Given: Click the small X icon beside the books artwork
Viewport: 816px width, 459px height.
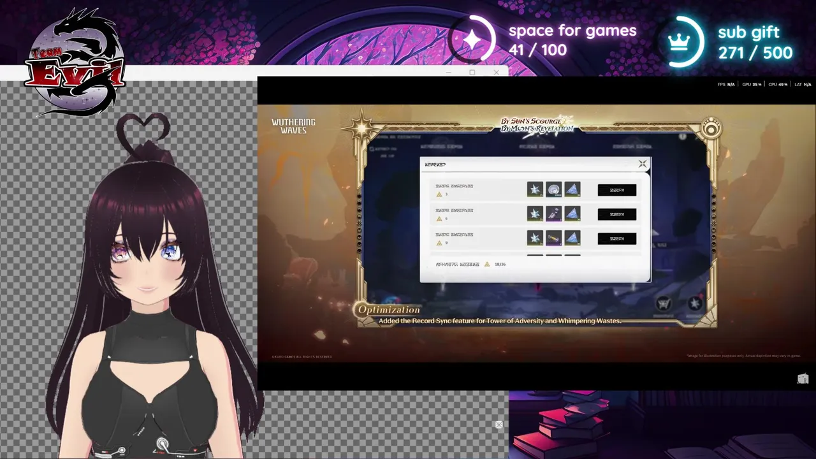Looking at the screenshot, I should 499,425.
